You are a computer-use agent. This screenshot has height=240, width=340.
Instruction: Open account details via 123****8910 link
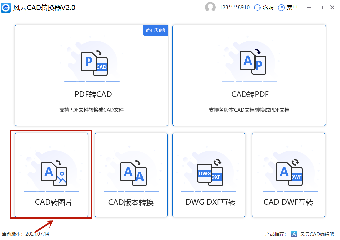point(234,7)
